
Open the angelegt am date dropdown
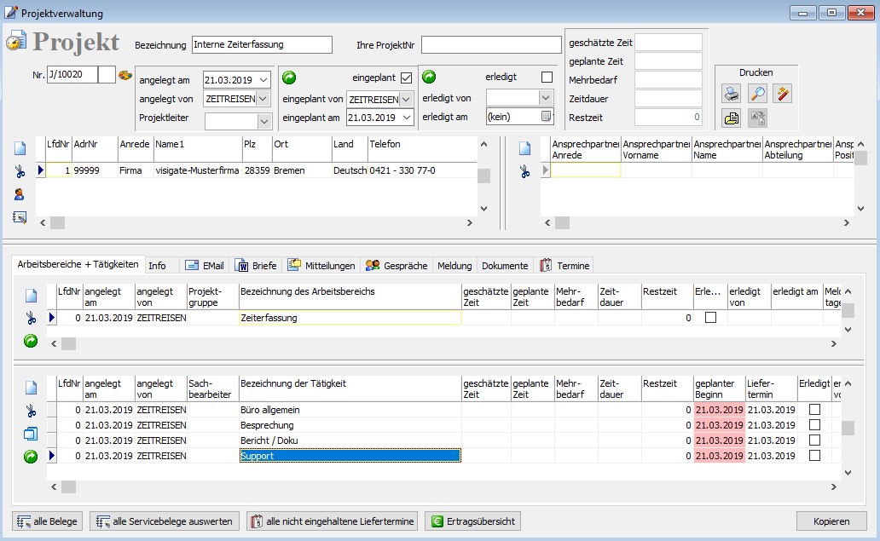click(x=263, y=80)
